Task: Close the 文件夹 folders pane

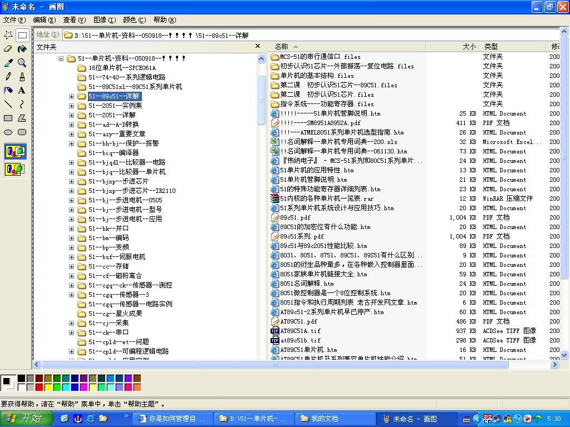Action: 258,46
